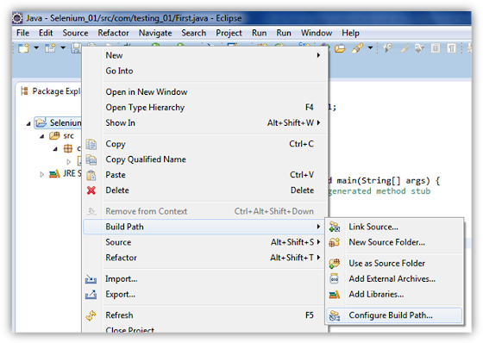Viewport: 483px width, 343px height.
Task: Click the Package Explorer view icon
Action: pyautogui.click(x=25, y=91)
